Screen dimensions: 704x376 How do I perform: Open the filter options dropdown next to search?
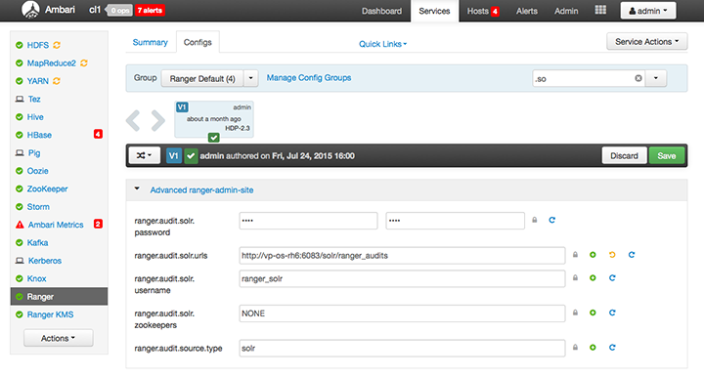click(x=655, y=78)
